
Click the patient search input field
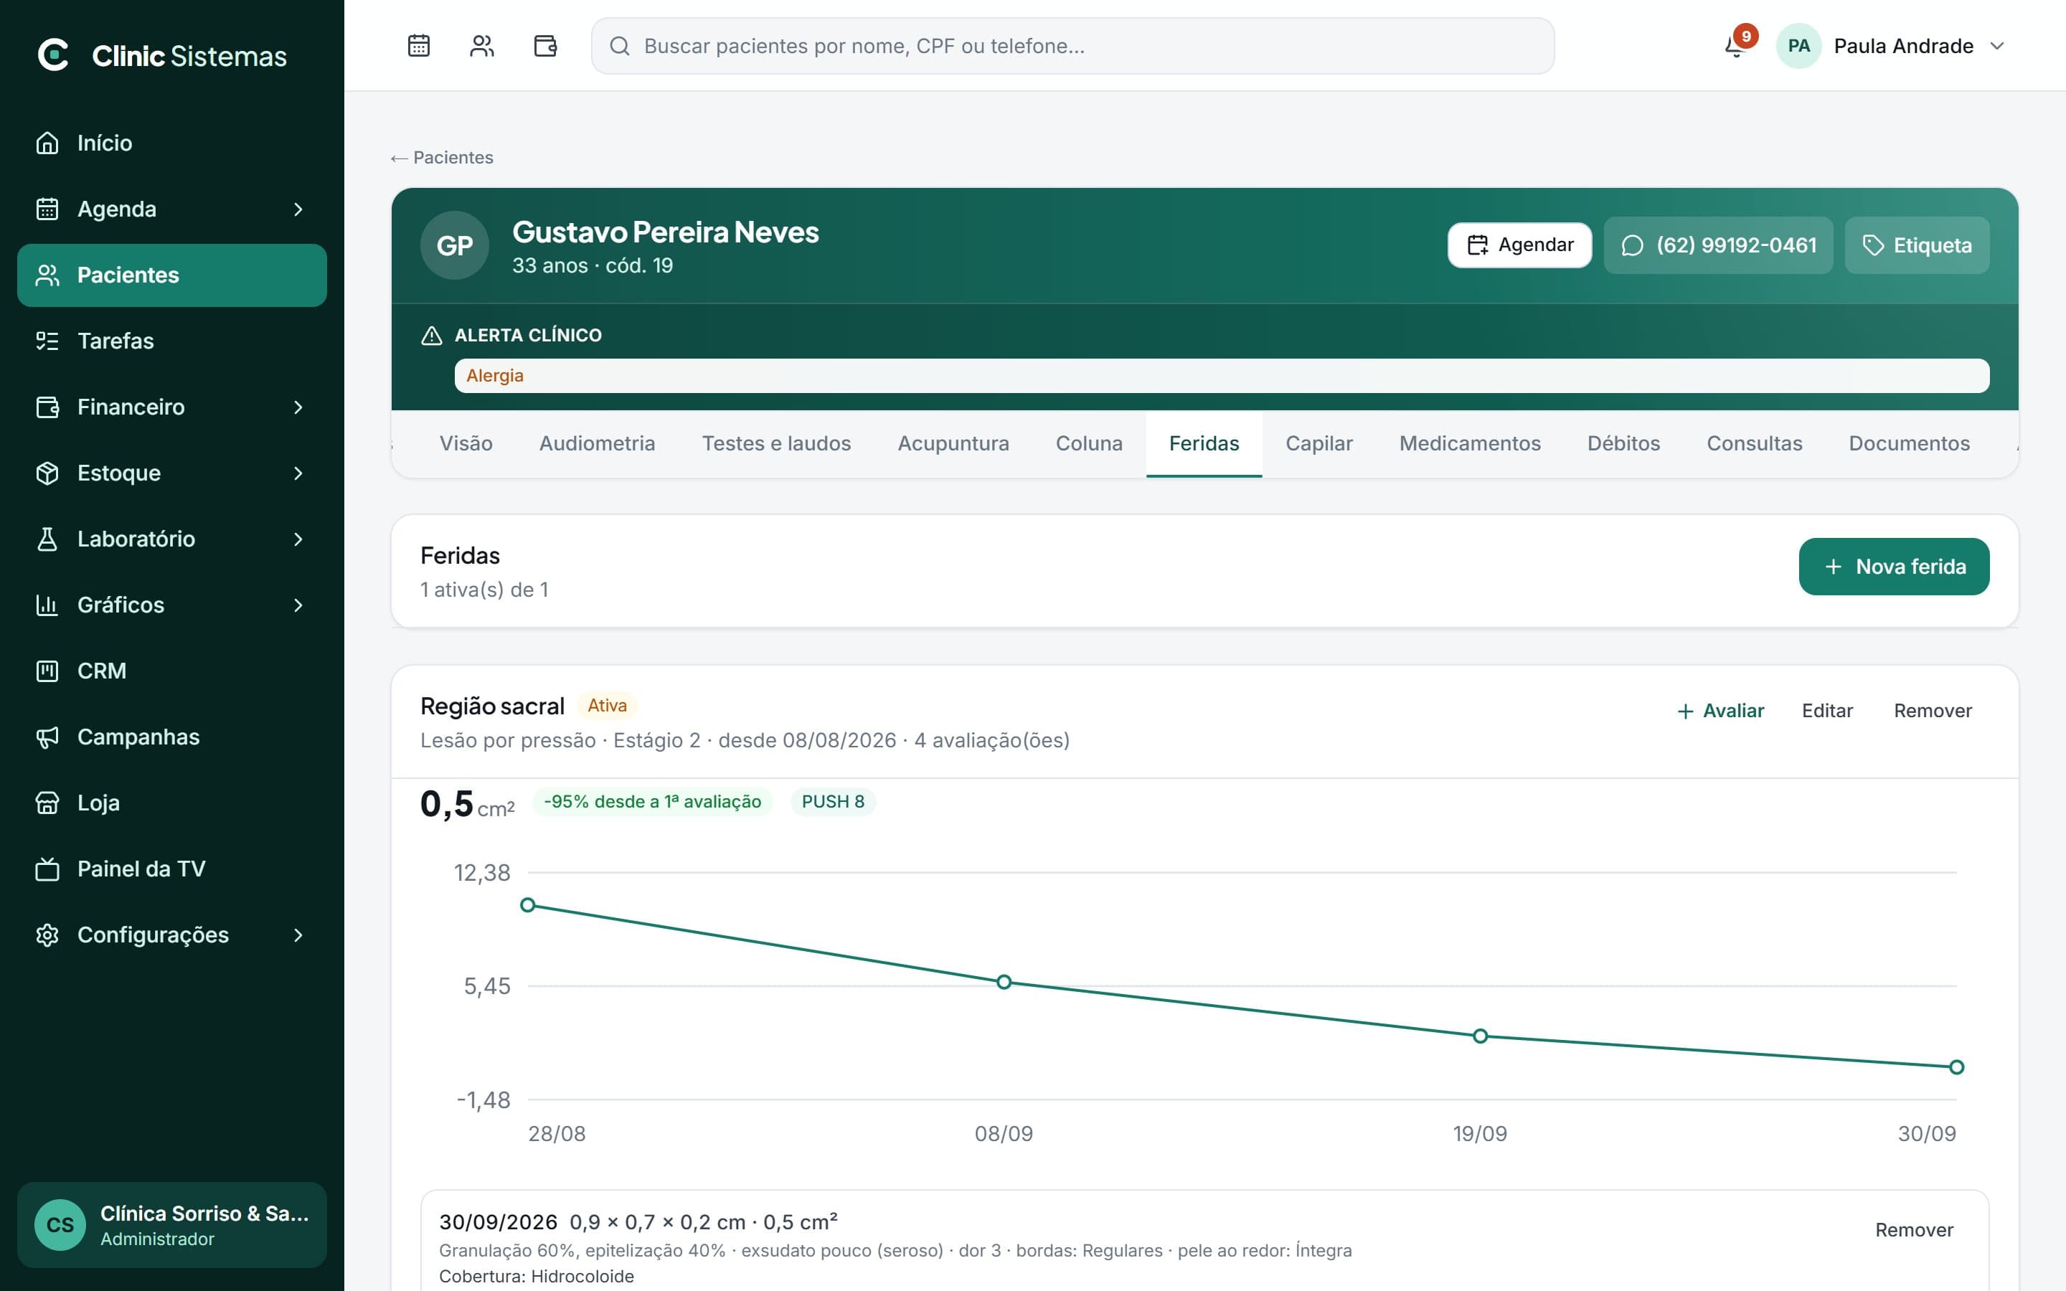pos(1072,45)
